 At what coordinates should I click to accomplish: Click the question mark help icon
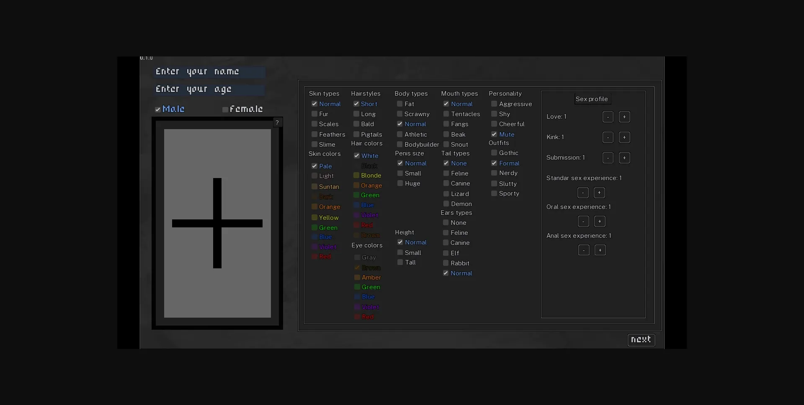click(x=277, y=122)
